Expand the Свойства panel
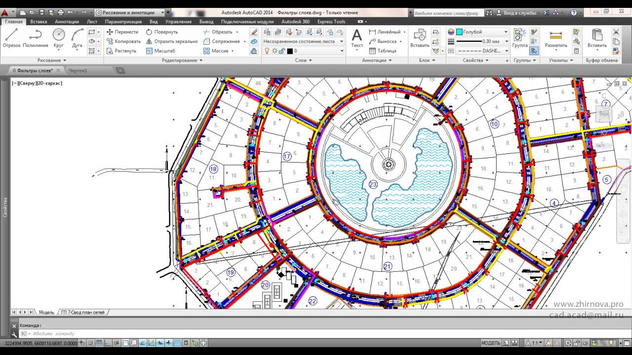Screen dimensions: 632x355 (475, 60)
